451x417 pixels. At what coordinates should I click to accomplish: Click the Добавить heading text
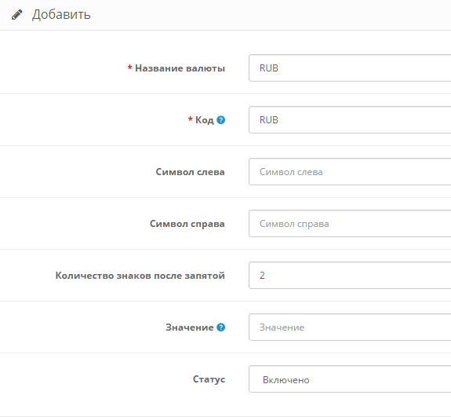[x=61, y=14]
